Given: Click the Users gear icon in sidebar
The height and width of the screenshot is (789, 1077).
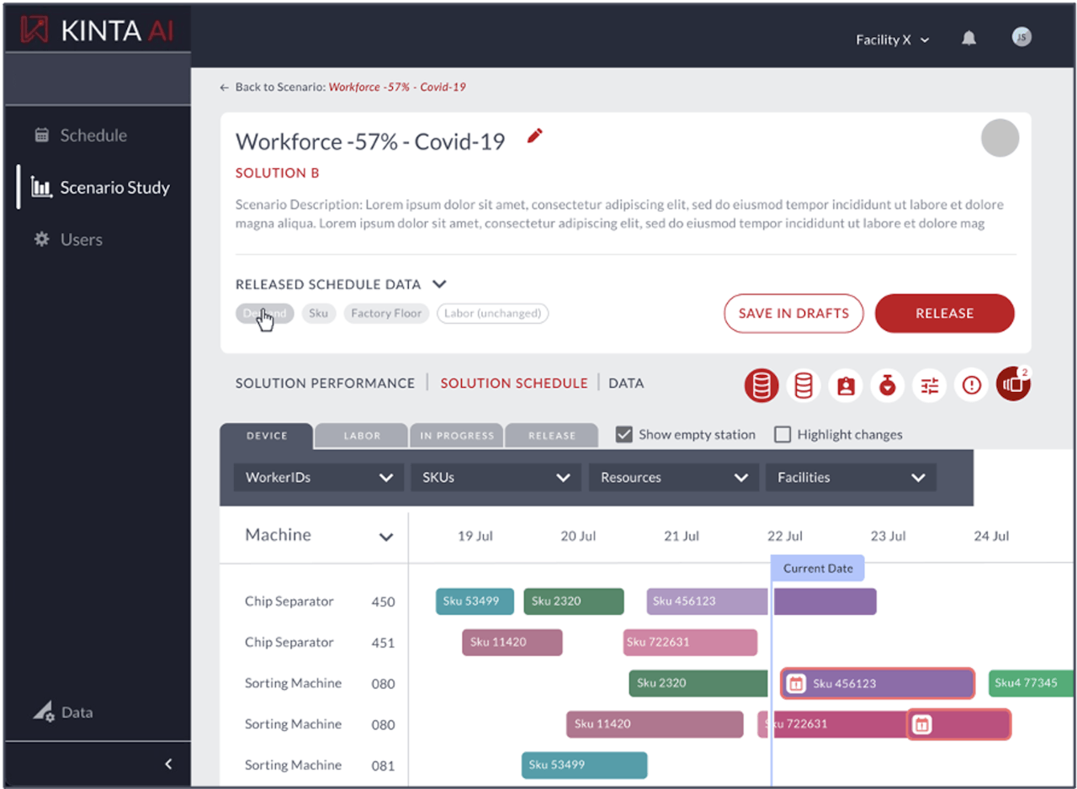Looking at the screenshot, I should coord(41,240).
